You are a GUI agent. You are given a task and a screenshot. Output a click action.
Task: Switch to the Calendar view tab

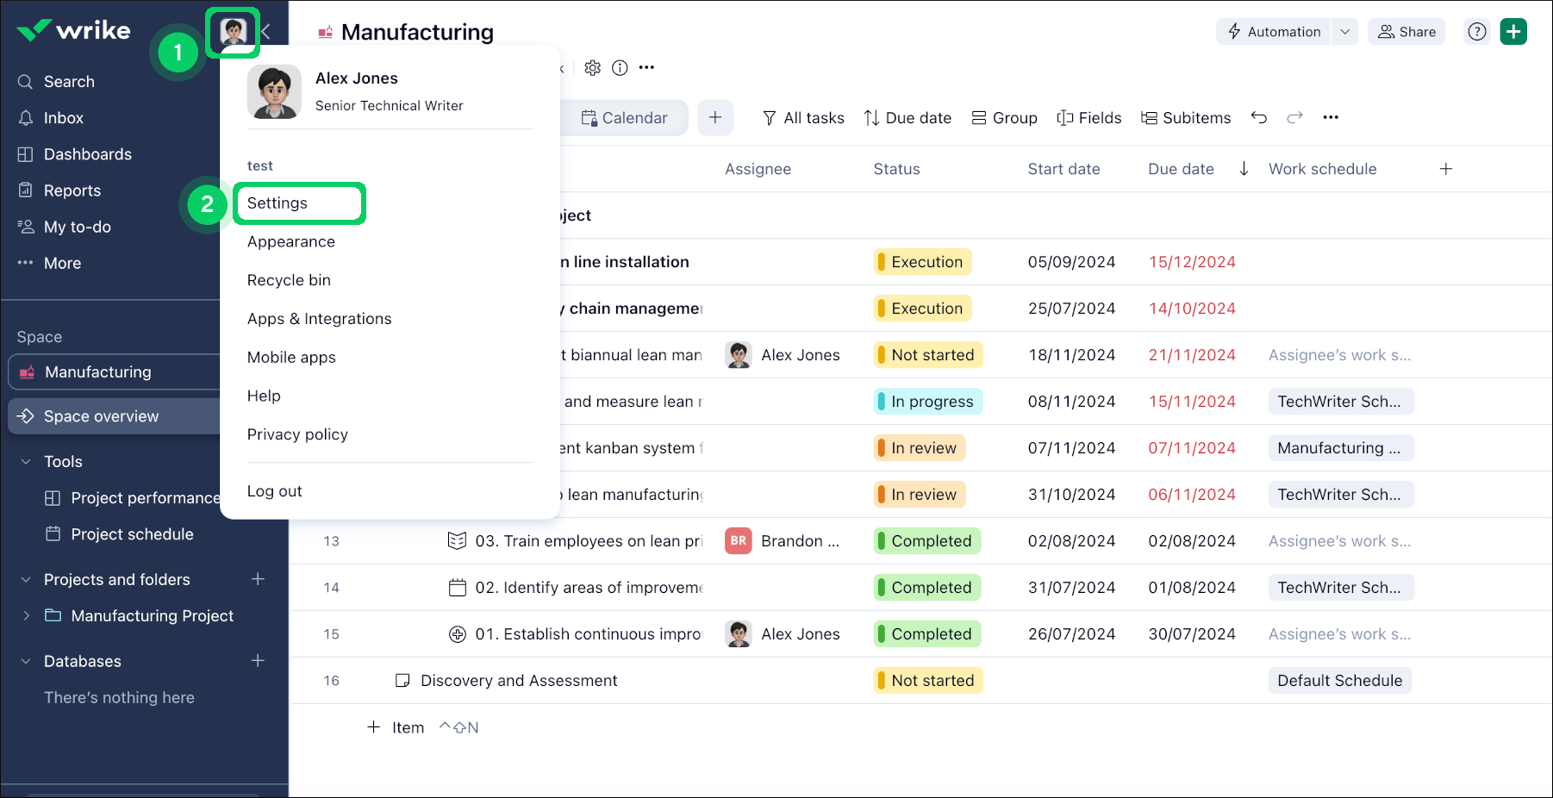(x=625, y=117)
